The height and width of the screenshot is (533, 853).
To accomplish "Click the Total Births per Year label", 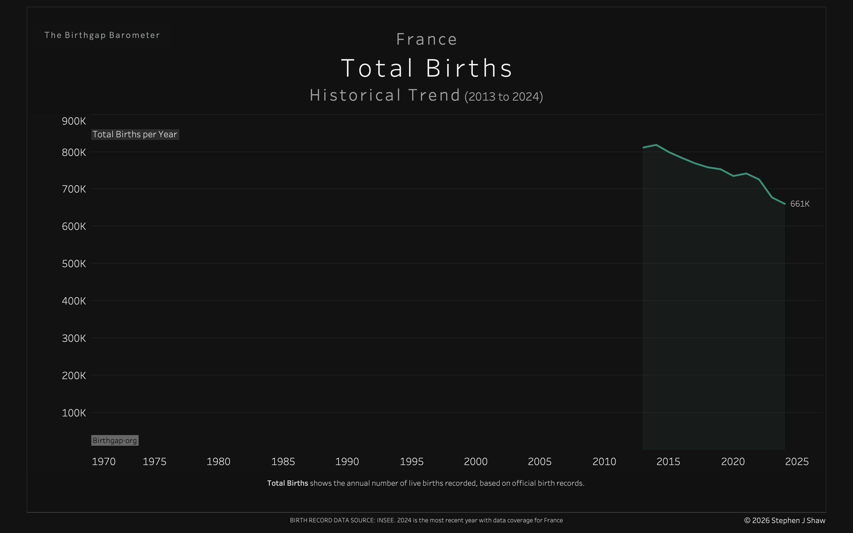I will click(135, 134).
